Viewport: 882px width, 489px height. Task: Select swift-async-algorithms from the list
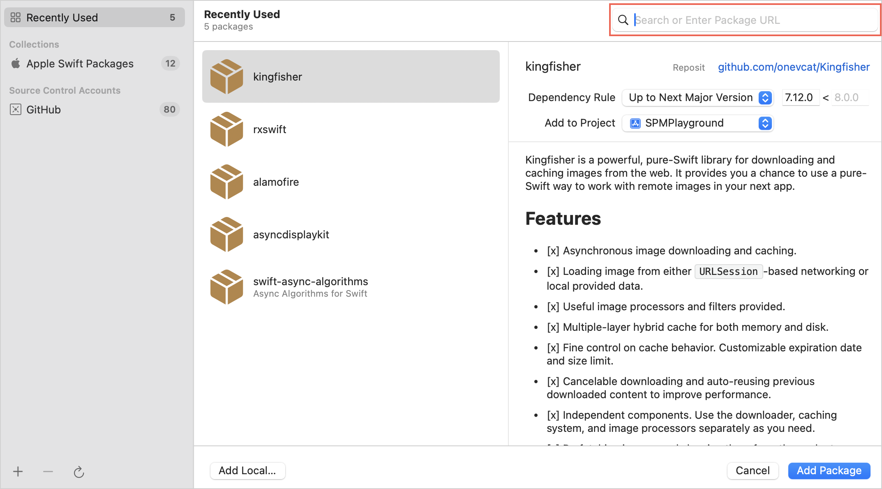click(310, 281)
